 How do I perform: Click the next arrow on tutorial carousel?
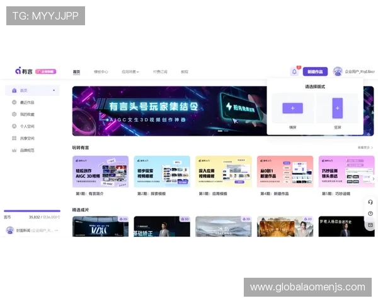pyautogui.click(x=373, y=179)
